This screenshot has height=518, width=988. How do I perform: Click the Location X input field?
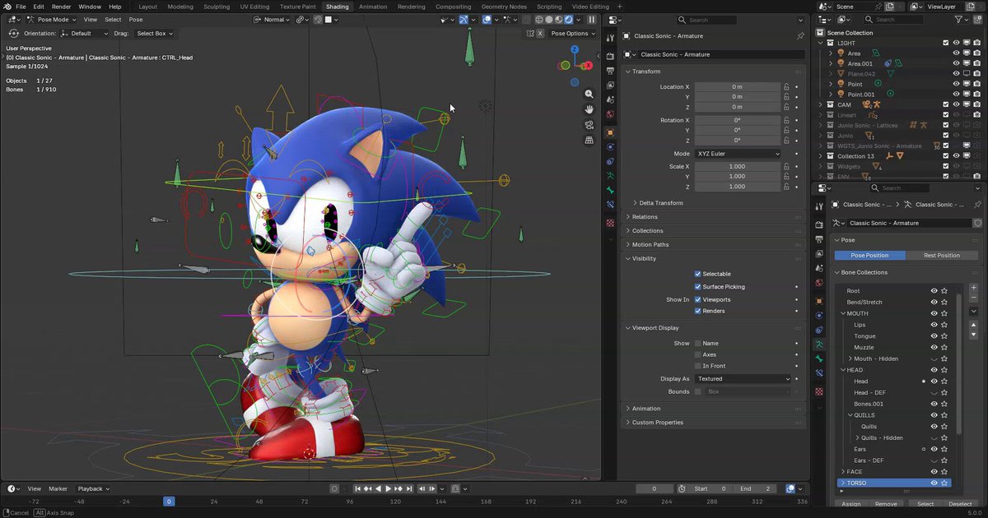(738, 86)
